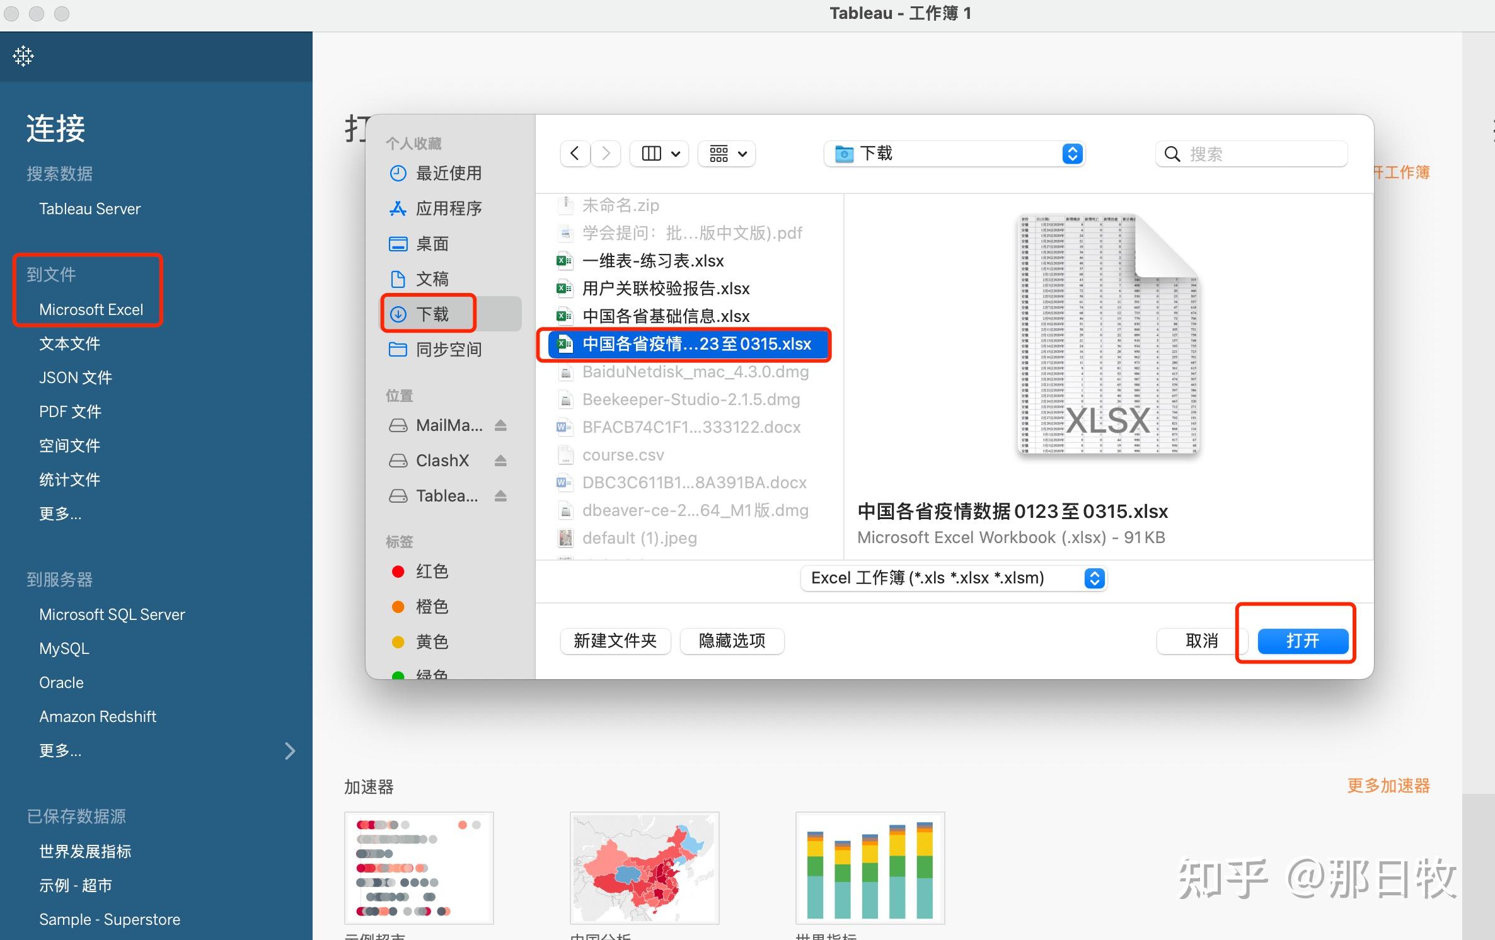The width and height of the screenshot is (1495, 940).
Task: Select the 文稿 document icon in favorites
Action: (x=398, y=278)
